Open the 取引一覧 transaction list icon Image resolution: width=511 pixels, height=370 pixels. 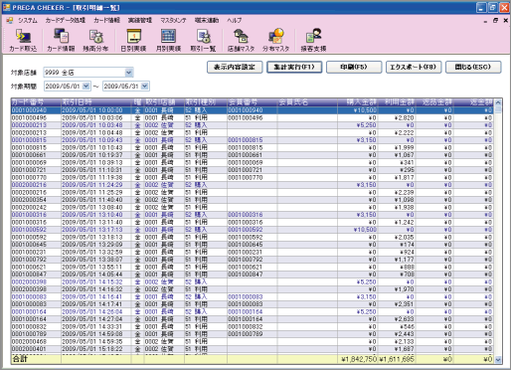pos(203,40)
